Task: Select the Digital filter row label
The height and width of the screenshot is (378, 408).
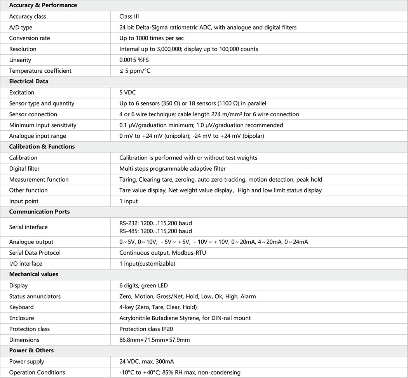Action: pyautogui.click(x=24, y=169)
